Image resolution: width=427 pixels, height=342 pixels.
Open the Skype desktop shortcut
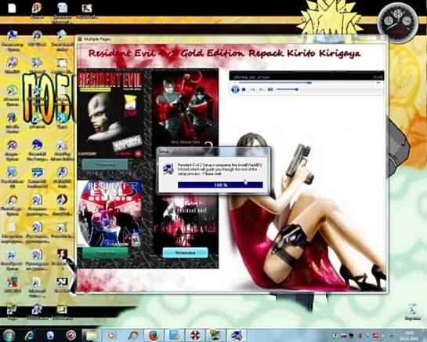click(63, 121)
